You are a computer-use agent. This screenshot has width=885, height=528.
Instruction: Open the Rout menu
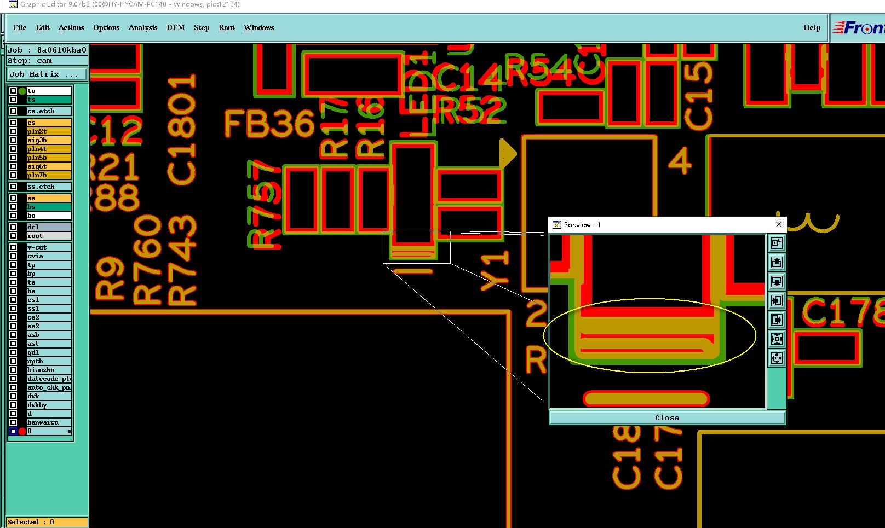tap(227, 28)
